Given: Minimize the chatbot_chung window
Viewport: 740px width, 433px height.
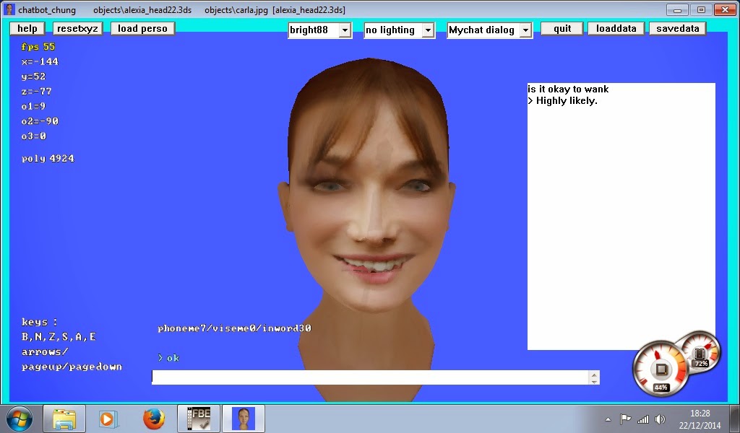Looking at the screenshot, I should pos(678,10).
